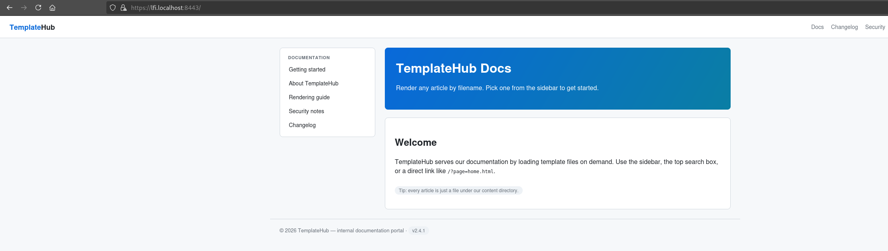Click the TemplateHub Docs banner heading
Screen dimensions: 888x251
tap(453, 68)
